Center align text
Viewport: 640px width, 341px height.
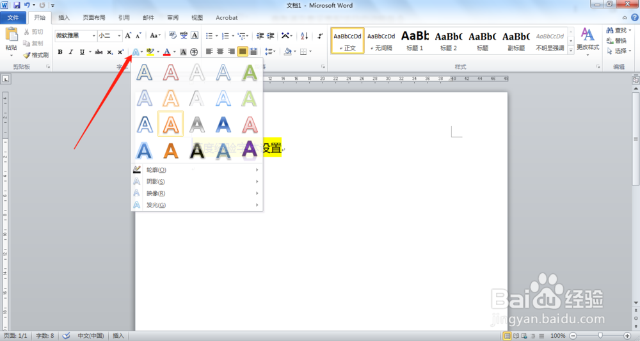click(x=220, y=51)
